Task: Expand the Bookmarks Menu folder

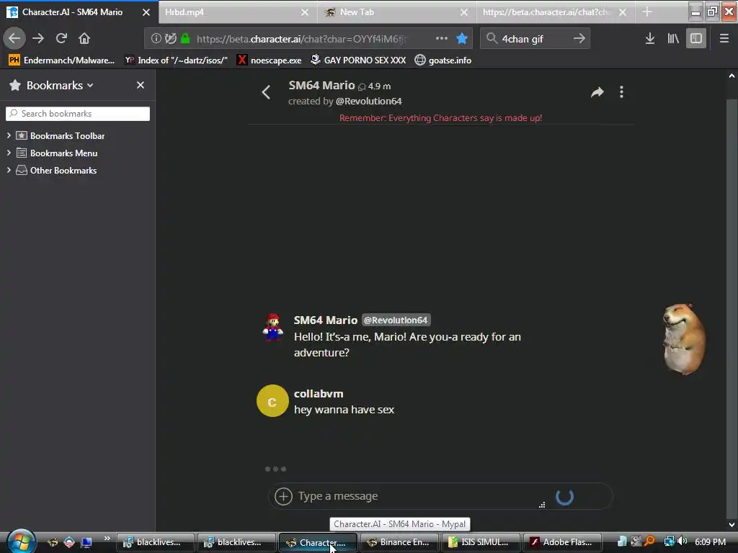Action: click(x=9, y=153)
